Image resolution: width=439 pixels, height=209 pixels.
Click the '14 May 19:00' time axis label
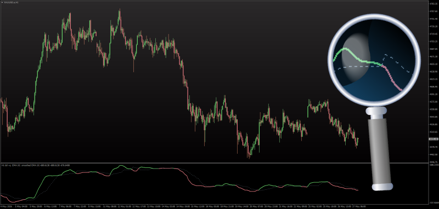click(183, 206)
